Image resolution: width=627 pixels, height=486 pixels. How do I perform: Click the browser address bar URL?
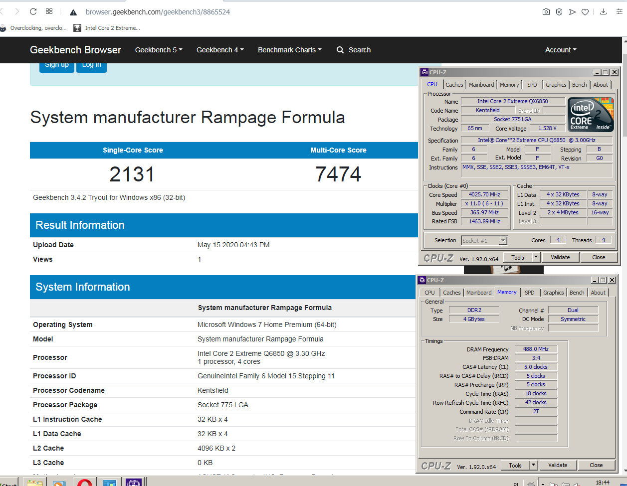[158, 12]
